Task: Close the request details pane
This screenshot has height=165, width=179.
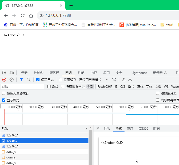Action: (98, 128)
